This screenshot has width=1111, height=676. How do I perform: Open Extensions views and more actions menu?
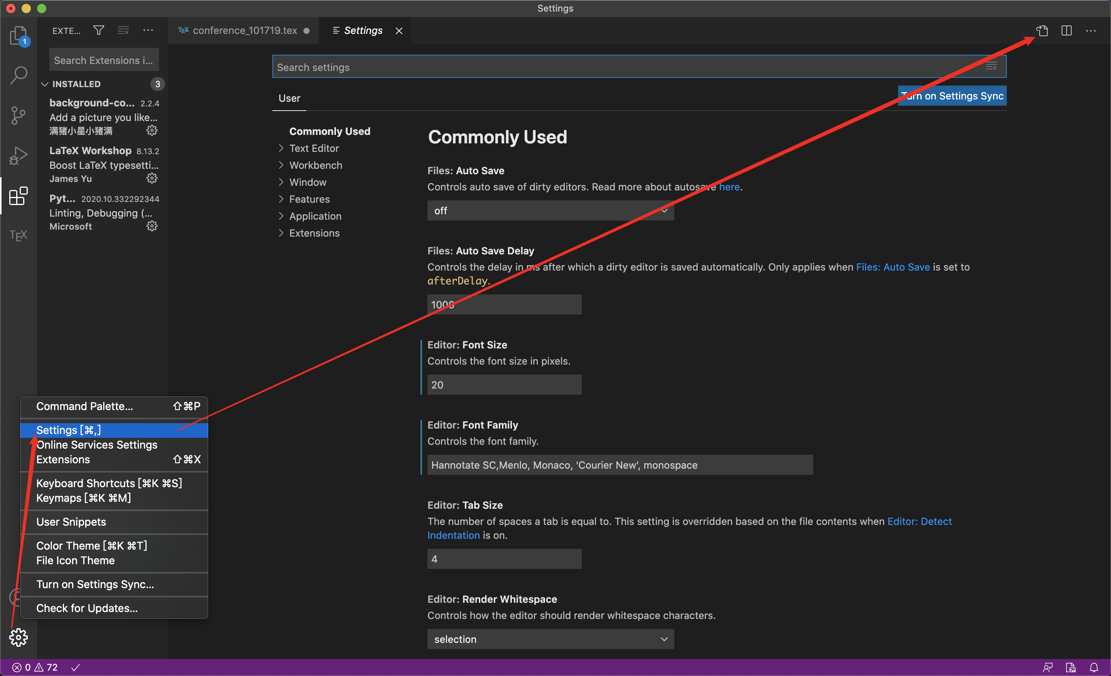pos(148,30)
